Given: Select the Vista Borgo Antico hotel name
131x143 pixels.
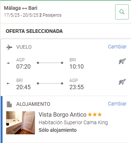Looking at the screenshot, I should 62,114.
